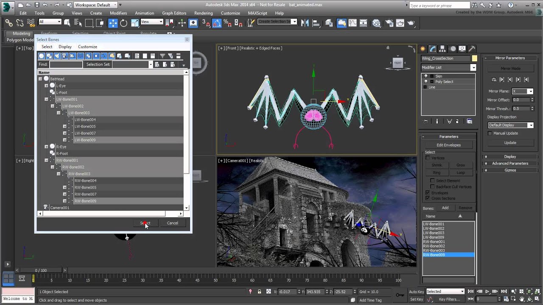Open the selection filter All dropdown
This screenshot has height=305, width=543.
[x=50, y=22]
